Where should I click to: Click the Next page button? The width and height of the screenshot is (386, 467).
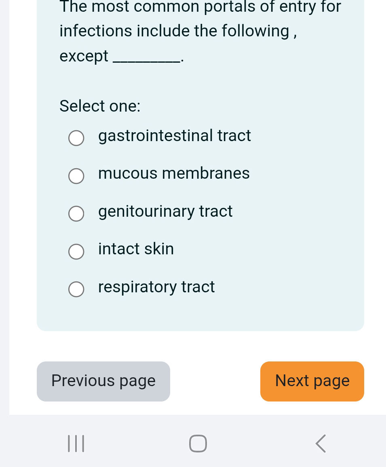point(312,380)
